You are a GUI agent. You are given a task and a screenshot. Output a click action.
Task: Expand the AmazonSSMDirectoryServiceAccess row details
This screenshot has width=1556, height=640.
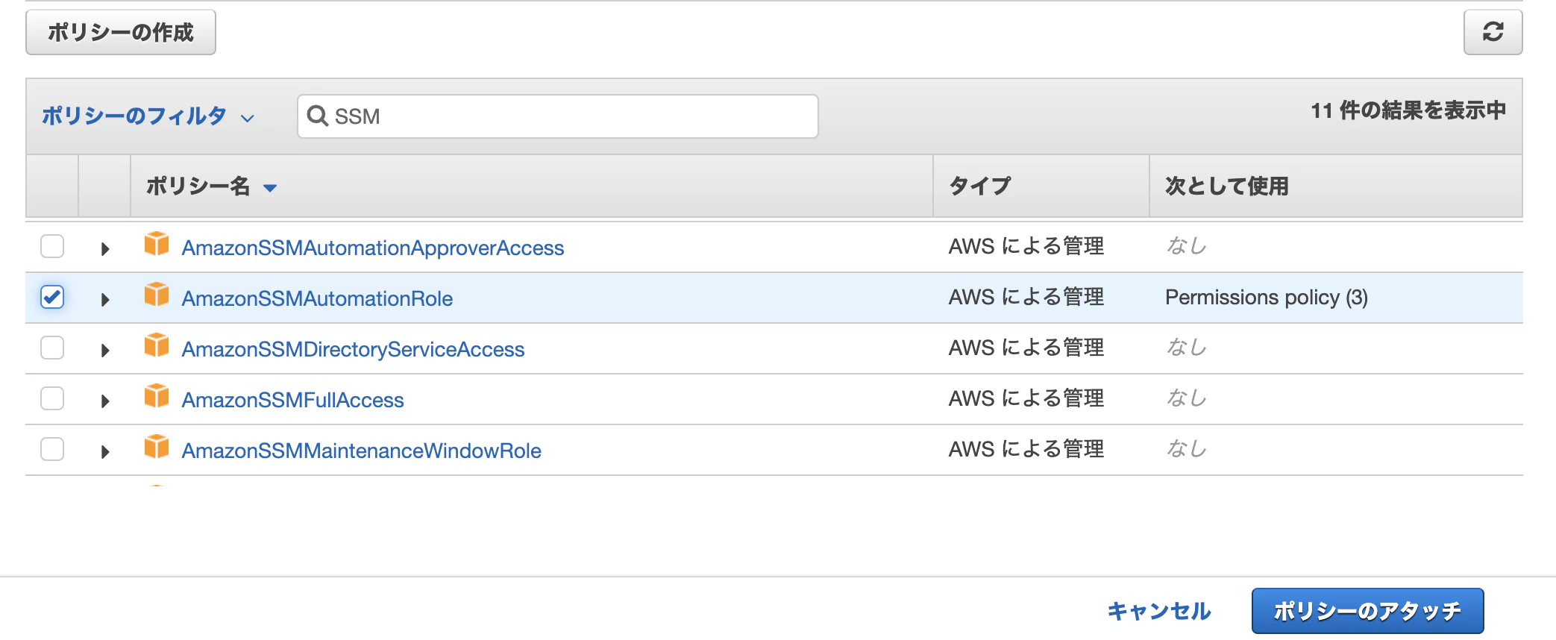click(105, 350)
